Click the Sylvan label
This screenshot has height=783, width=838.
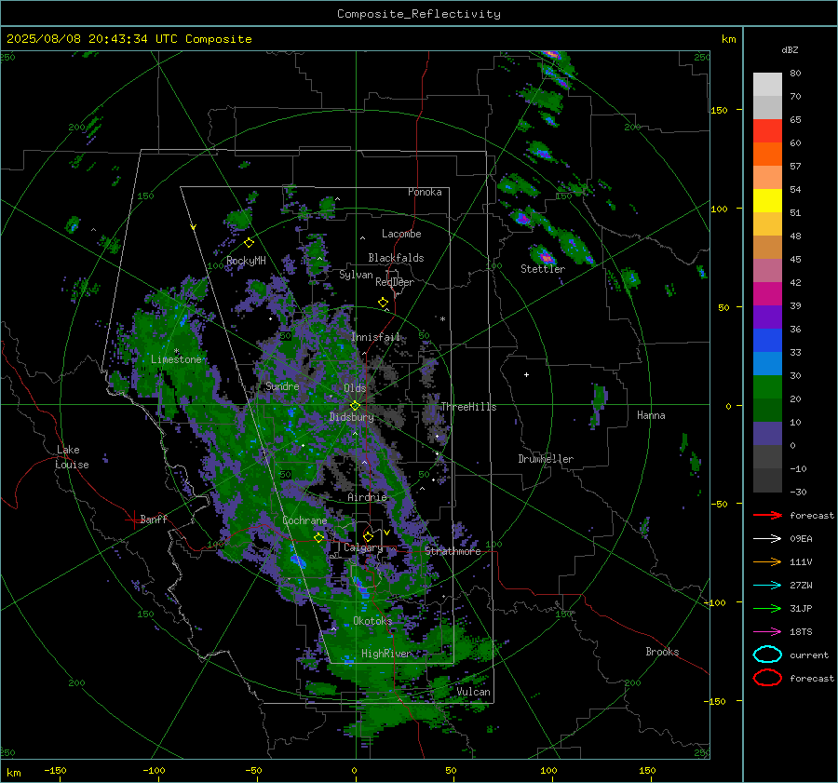(356, 275)
